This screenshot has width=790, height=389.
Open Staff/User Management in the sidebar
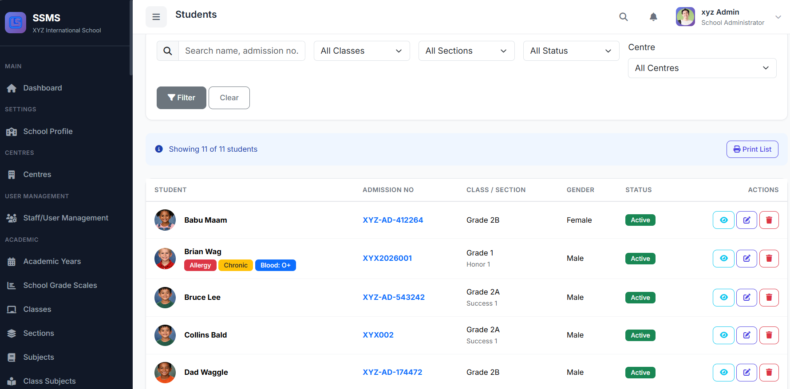tap(65, 218)
